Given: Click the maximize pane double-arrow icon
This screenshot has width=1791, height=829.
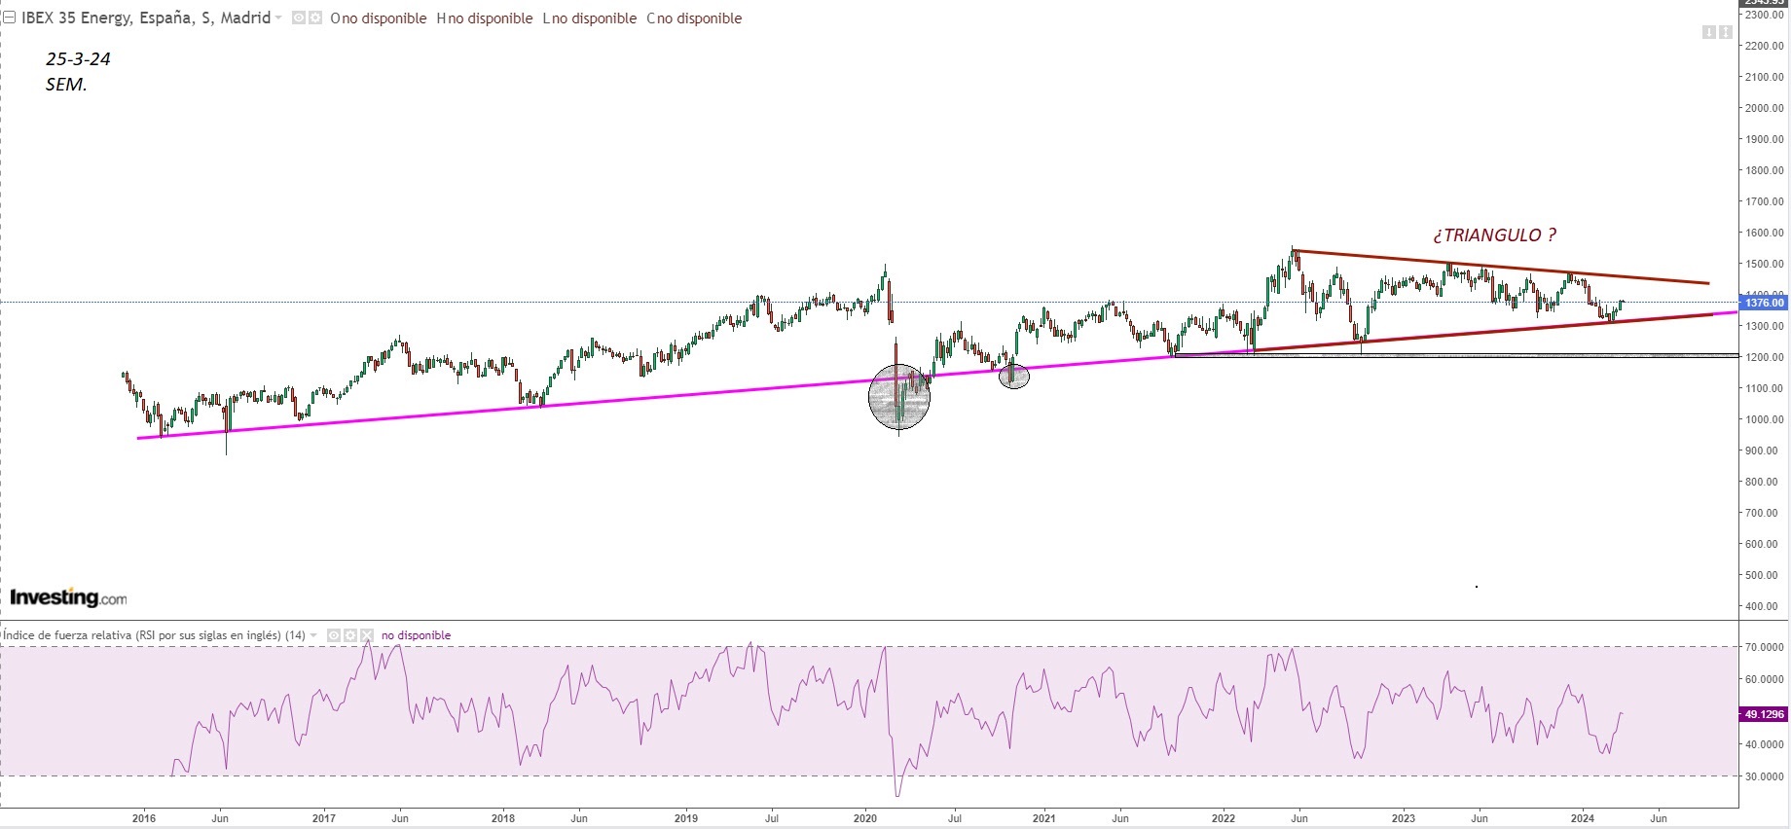Looking at the screenshot, I should pos(1726,32).
